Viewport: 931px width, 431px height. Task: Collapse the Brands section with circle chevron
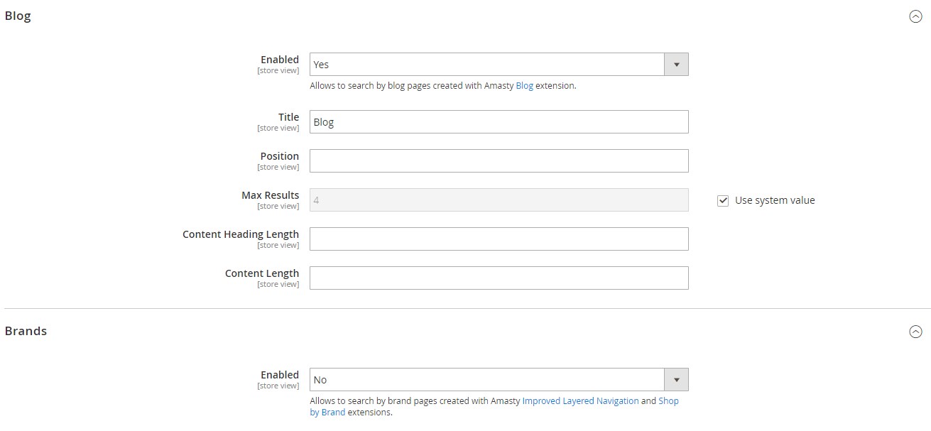[x=915, y=332]
